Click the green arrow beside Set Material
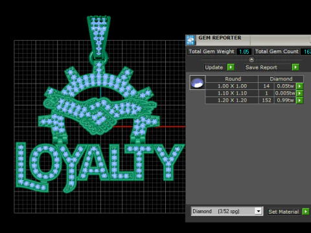 coord(306,212)
